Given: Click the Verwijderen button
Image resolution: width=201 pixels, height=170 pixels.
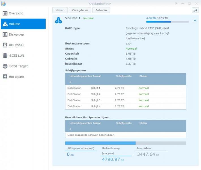Looking at the screenshot, I should pyautogui.click(x=80, y=10).
